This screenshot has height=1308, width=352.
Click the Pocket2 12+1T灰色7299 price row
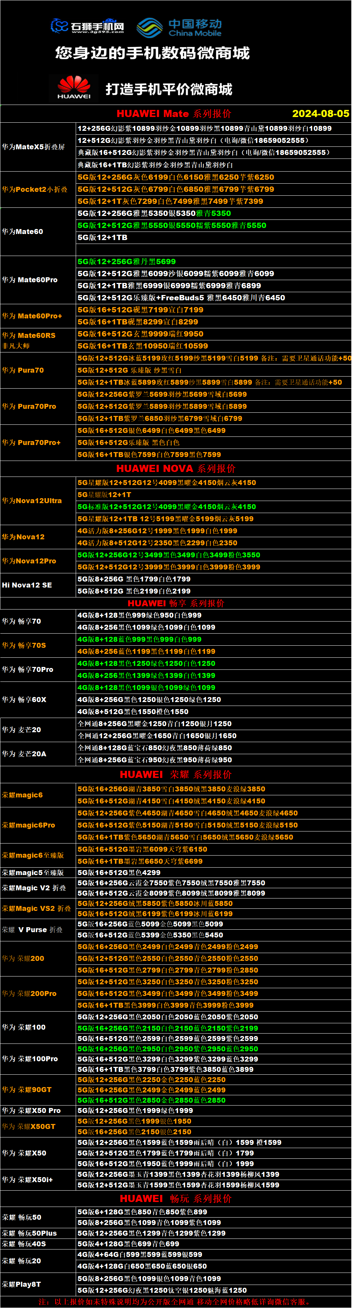point(213,201)
